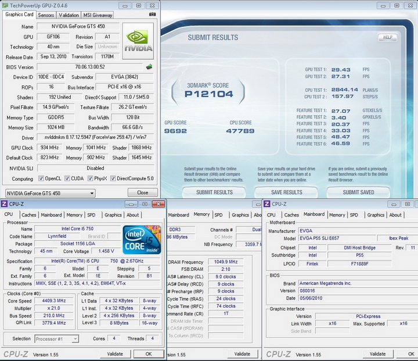418x361 pixels.
Task: Open About tab in left CPU-Z window
Action: pos(132,215)
